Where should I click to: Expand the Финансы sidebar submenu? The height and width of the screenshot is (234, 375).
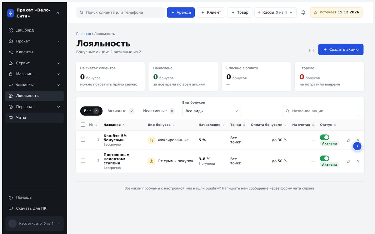click(x=58, y=85)
